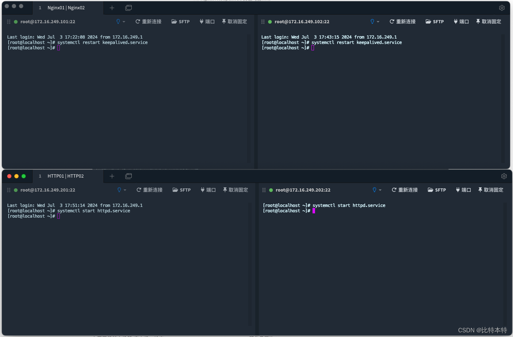Viewport: 513px width, 337px height.
Task: Click keepalived restart command in 172.16.249.102 terminal
Action: point(357,43)
